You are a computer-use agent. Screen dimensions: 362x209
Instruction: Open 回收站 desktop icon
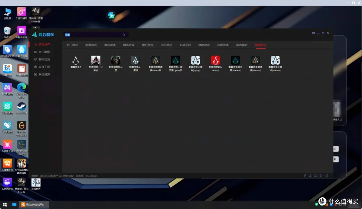[7, 32]
